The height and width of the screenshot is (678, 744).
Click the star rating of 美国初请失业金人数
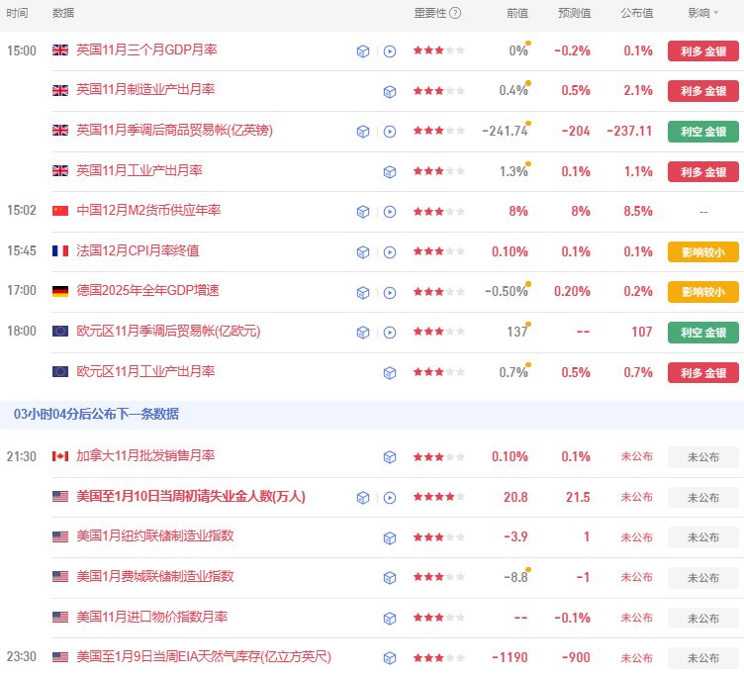[x=439, y=497]
